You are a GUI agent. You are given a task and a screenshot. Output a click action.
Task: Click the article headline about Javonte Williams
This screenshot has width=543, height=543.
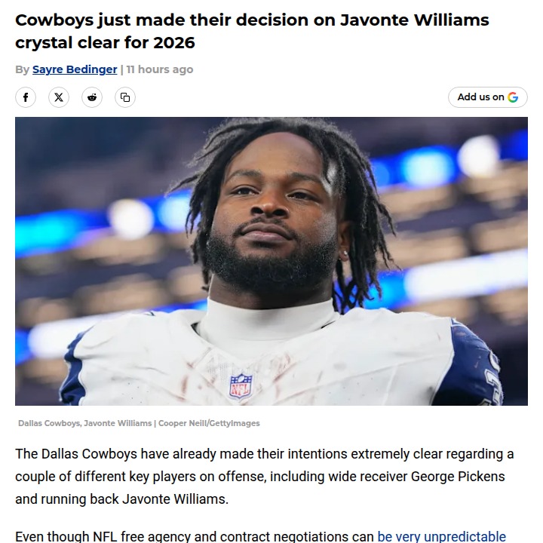[252, 31]
